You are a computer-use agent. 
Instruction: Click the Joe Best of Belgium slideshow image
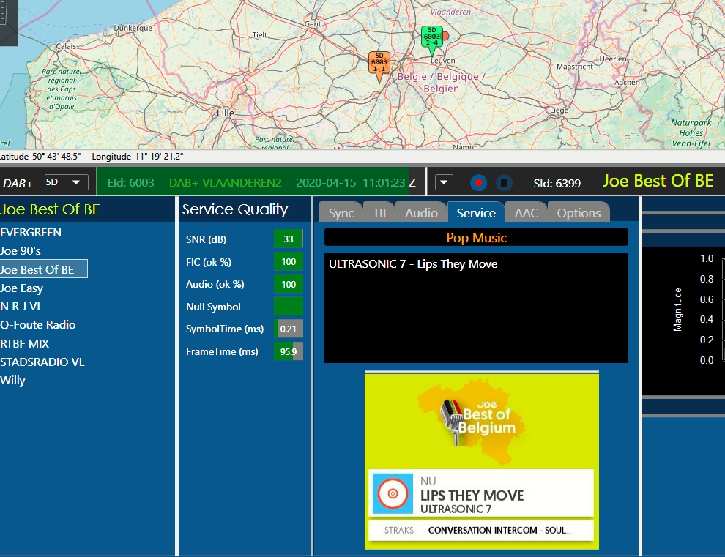click(482, 461)
